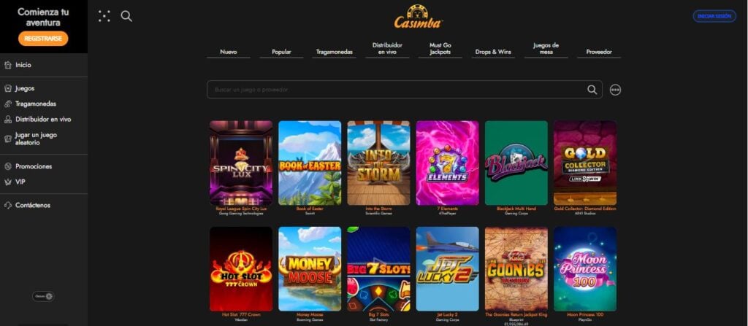Toggle the Oscuro dark mode switch
The height and width of the screenshot is (326, 748).
(x=43, y=296)
